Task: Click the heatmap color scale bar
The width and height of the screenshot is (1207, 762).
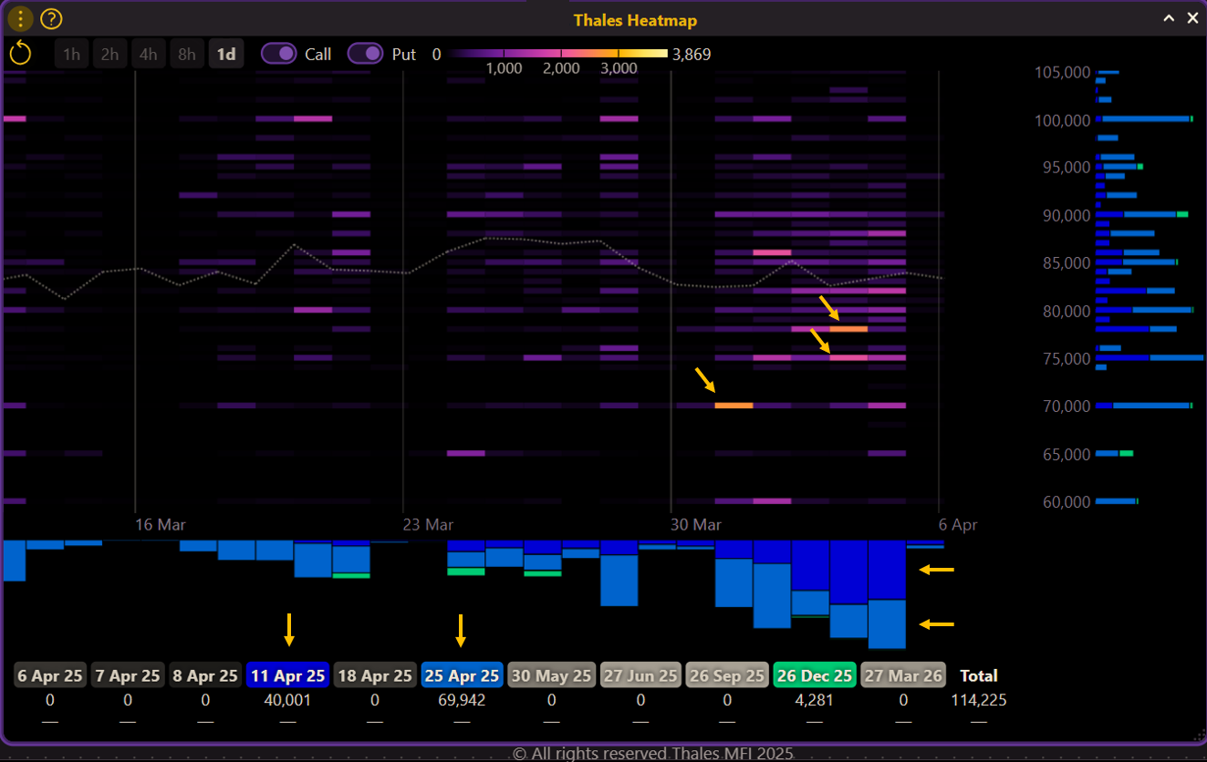Action: [558, 53]
